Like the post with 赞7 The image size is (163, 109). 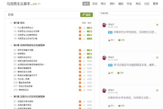[x=111, y=73]
